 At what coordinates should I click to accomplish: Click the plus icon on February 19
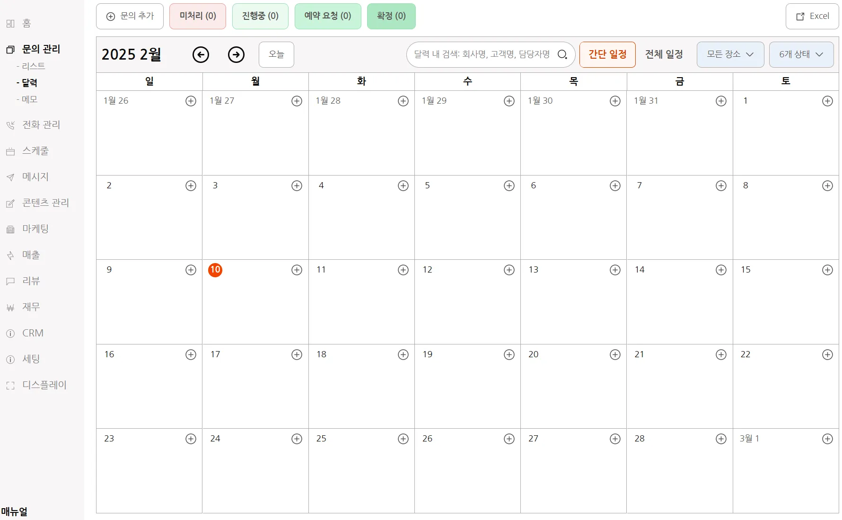pos(509,354)
